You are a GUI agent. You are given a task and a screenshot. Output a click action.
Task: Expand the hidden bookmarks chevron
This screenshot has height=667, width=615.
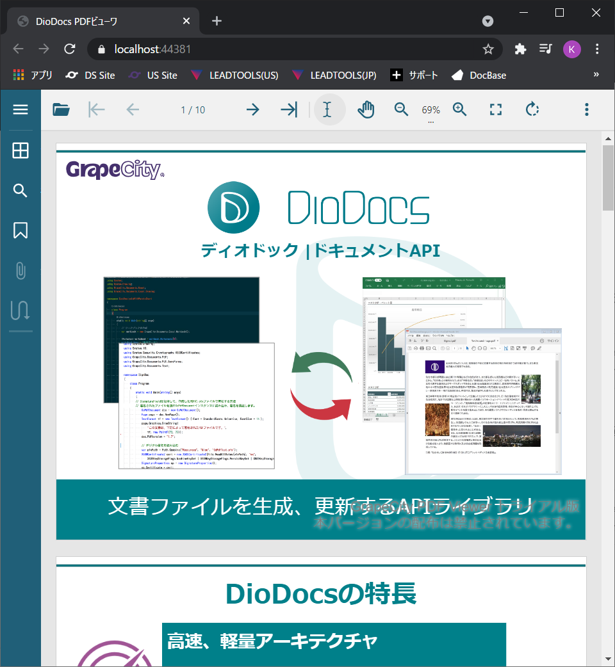pyautogui.click(x=596, y=74)
